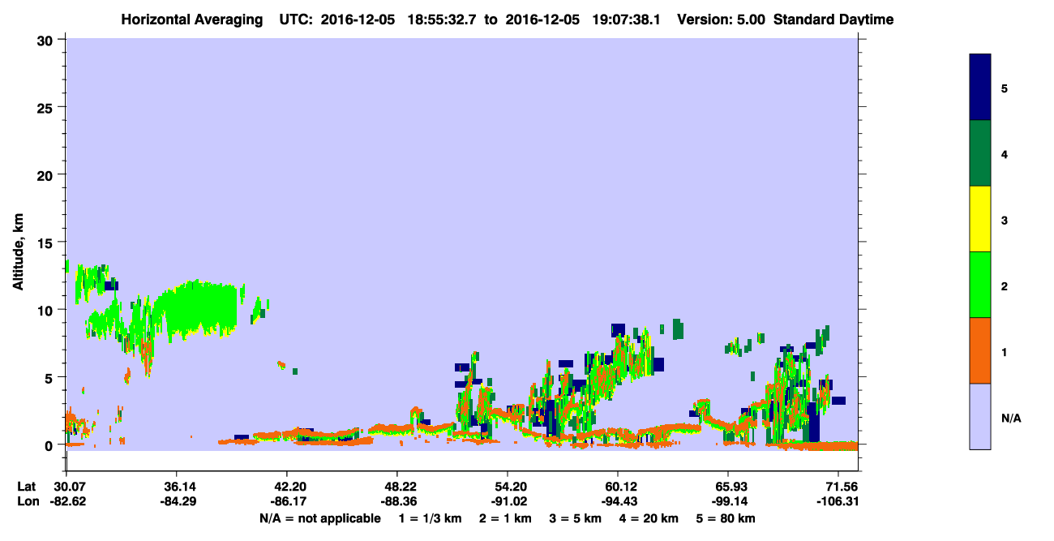The width and height of the screenshot is (1054, 541).
Task: Click the altitude tick label 10
Action: point(47,310)
